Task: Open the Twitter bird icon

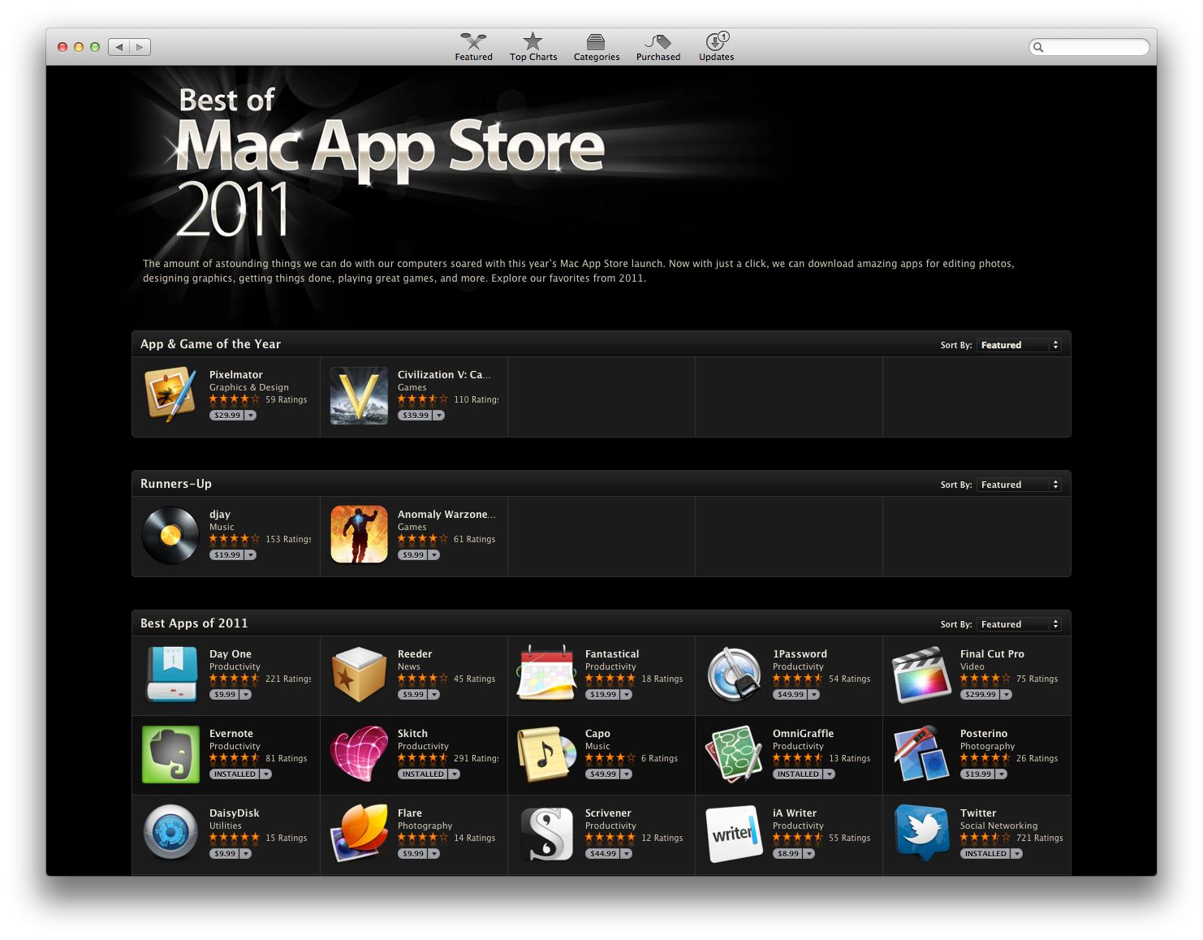Action: [x=922, y=833]
